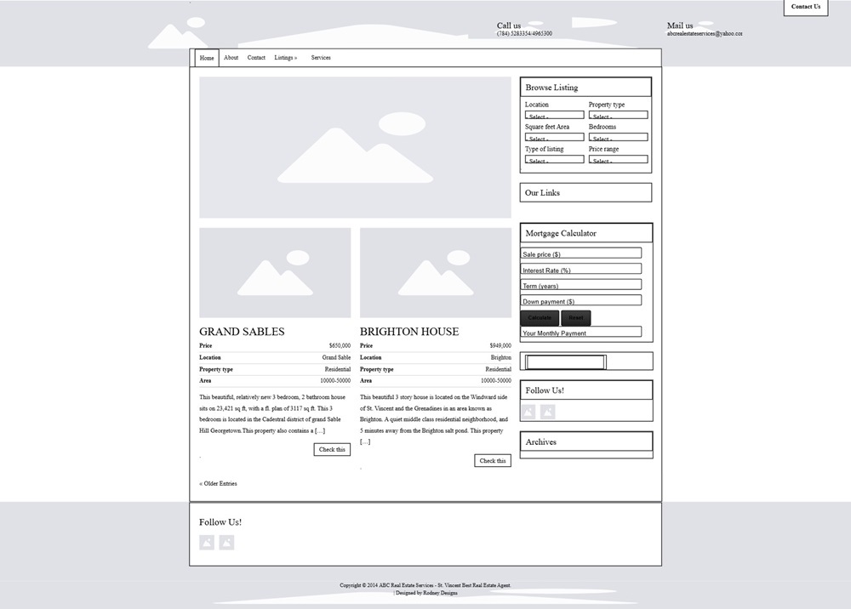Open the Square feet Area dropdown
Image resolution: width=851 pixels, height=609 pixels.
click(x=554, y=137)
